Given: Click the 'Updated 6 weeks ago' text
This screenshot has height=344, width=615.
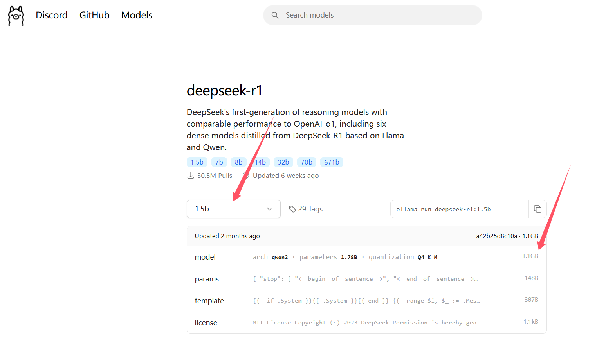Looking at the screenshot, I should click(286, 176).
